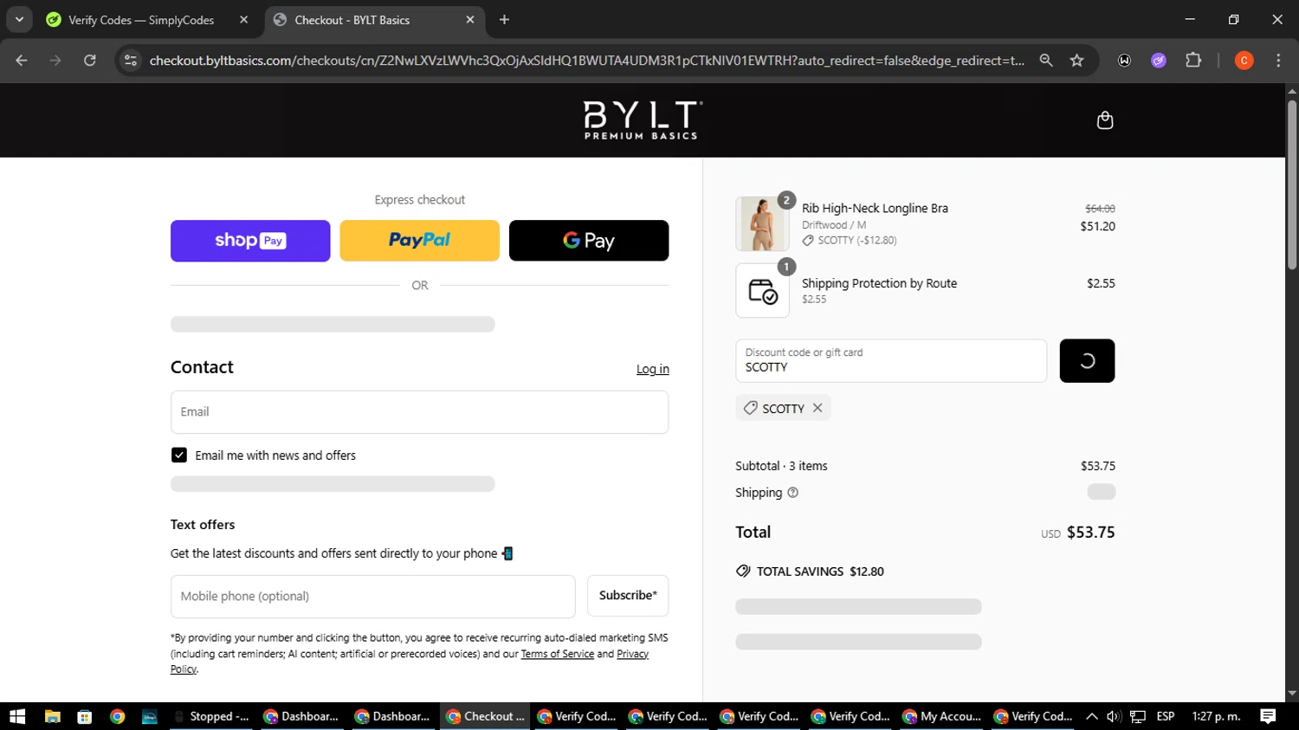
Task: Click the Log in link
Action: point(653,369)
